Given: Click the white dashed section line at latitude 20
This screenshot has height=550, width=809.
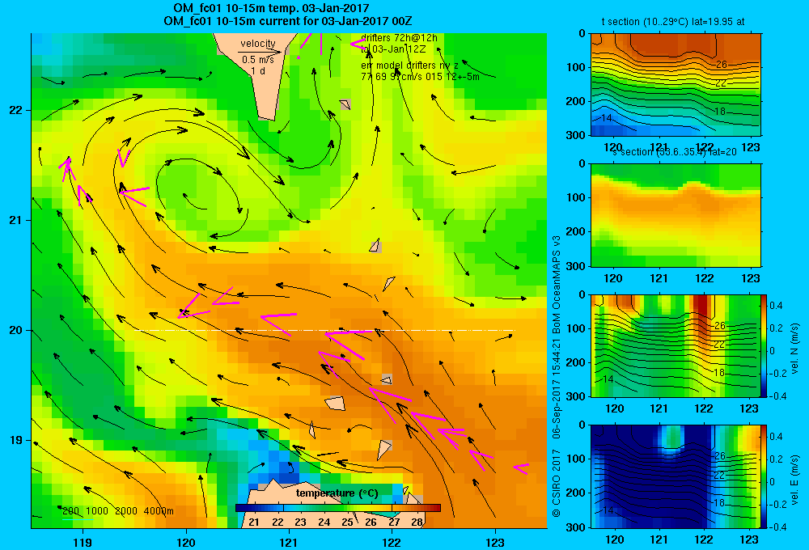Looking at the screenshot, I should click(324, 330).
